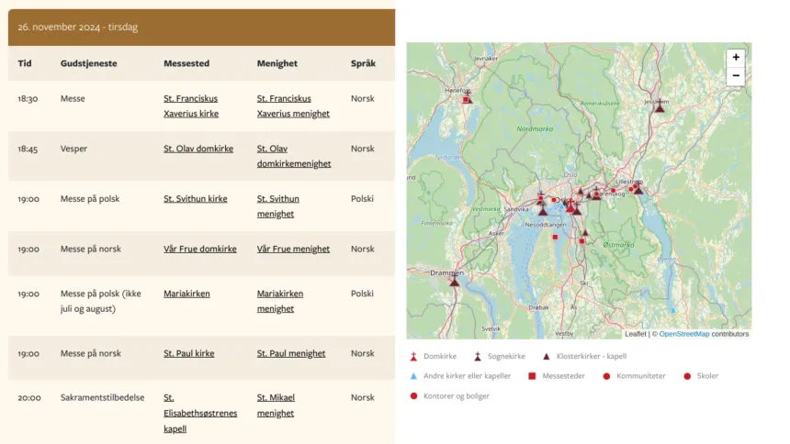Screen dimensions: 790x444
Task: Click the red Domkirke marker in central Oslo
Action: pos(570,205)
